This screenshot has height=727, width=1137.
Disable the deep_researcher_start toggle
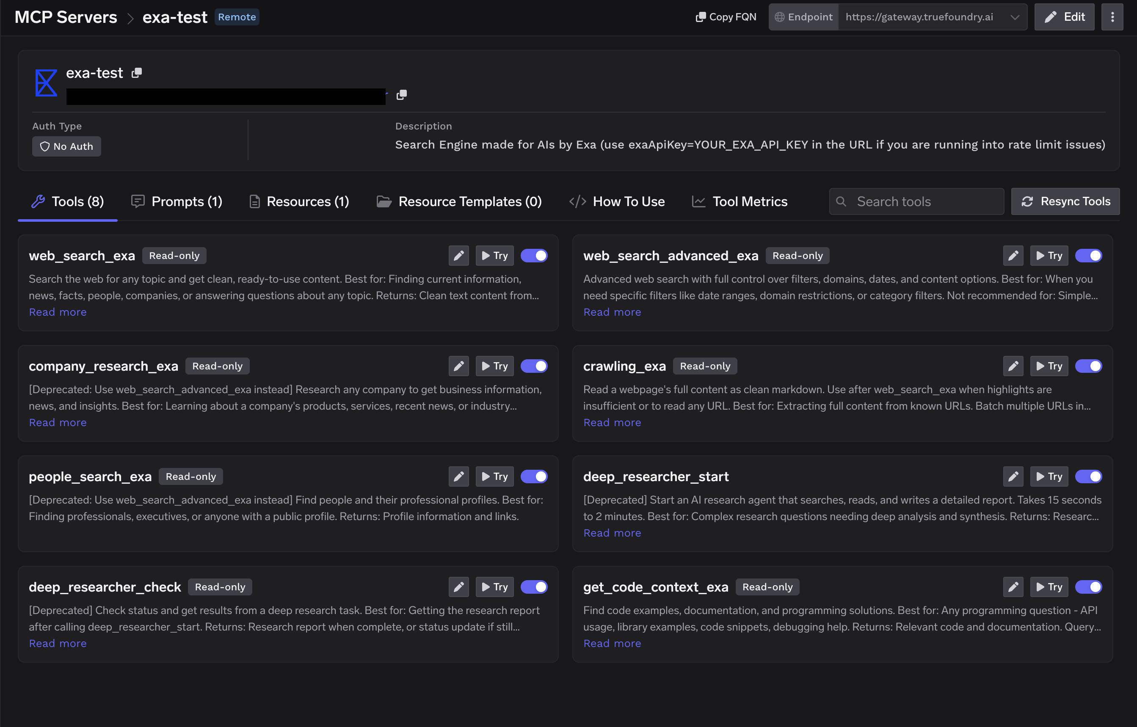(x=1088, y=477)
